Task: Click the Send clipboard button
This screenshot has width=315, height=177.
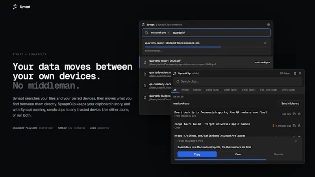Action: click(290, 103)
